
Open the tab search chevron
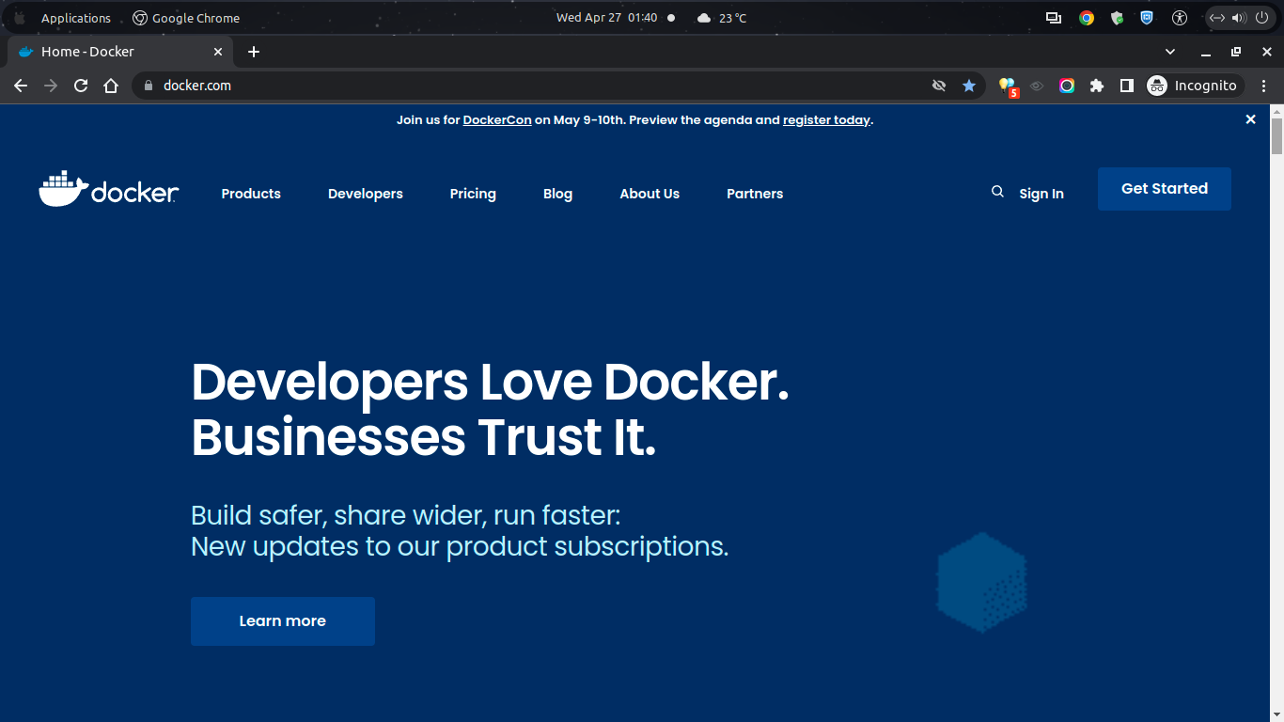point(1170,52)
